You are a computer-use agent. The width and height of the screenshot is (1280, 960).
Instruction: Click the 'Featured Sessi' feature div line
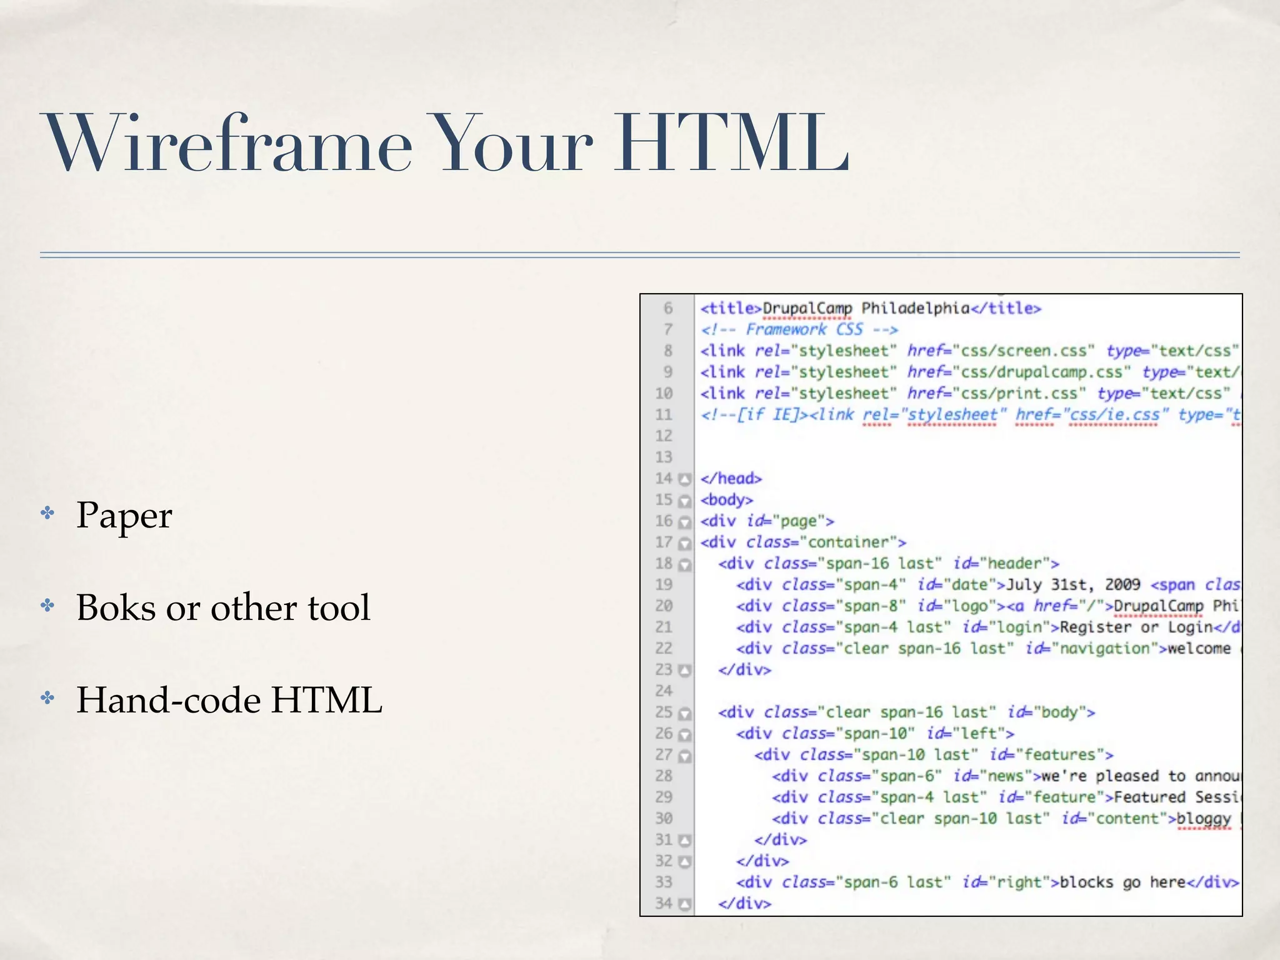pos(1006,797)
